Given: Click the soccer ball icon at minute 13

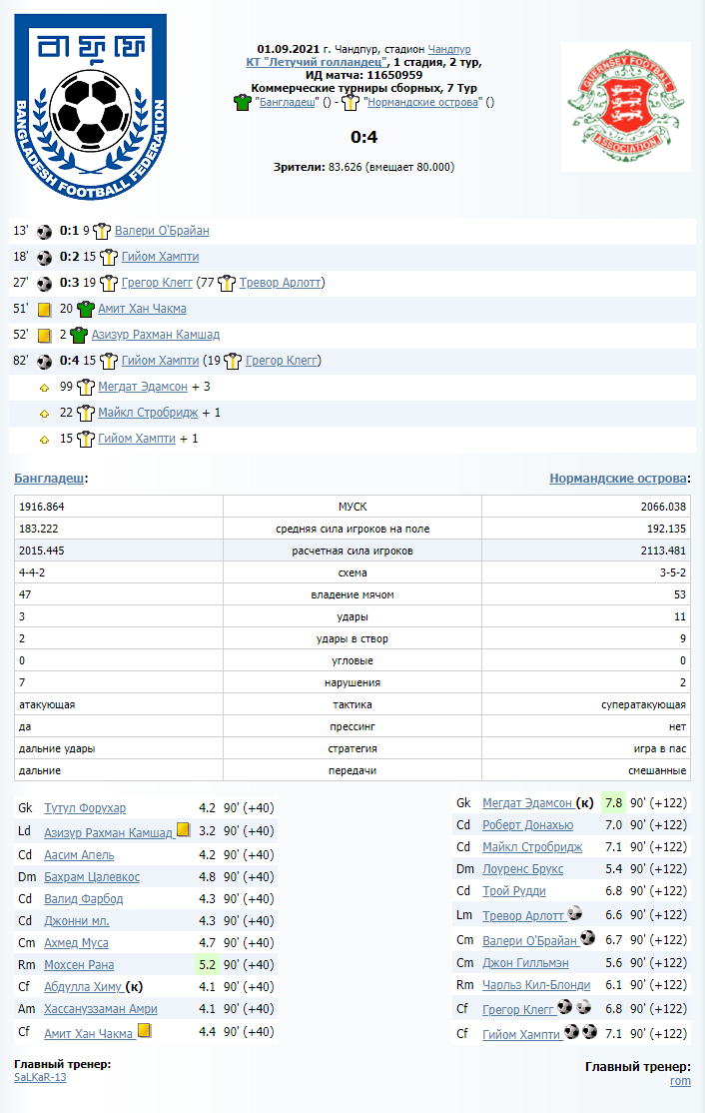Looking at the screenshot, I should pos(44,231).
